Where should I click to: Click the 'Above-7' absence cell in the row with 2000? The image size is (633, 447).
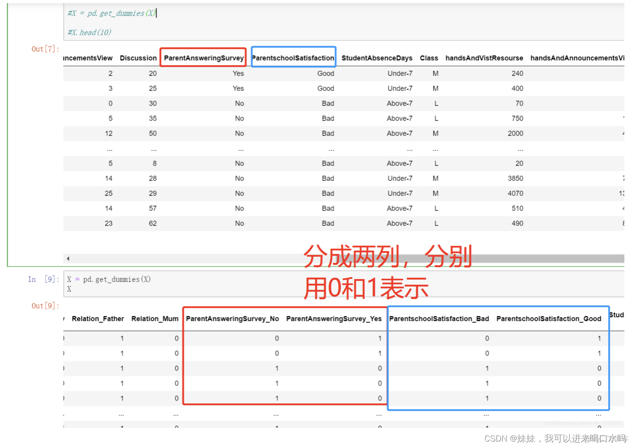point(400,134)
